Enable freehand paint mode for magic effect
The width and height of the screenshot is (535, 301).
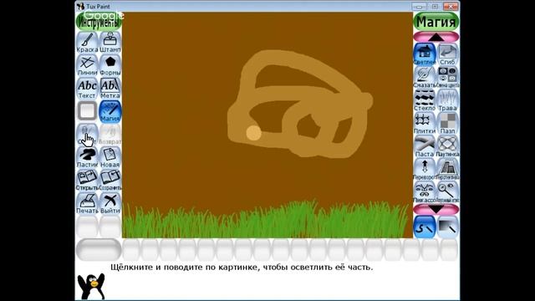pyautogui.click(x=425, y=227)
